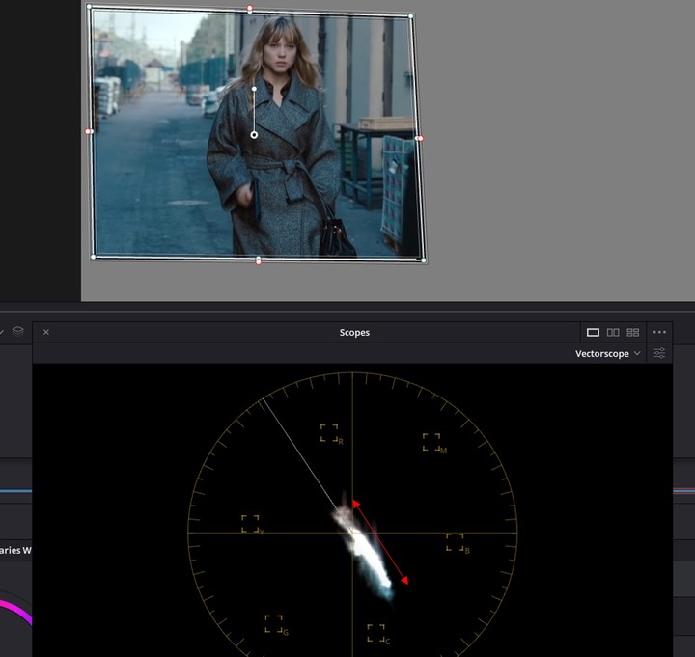Select the single scope view layout
695x657 pixels.
coord(593,332)
